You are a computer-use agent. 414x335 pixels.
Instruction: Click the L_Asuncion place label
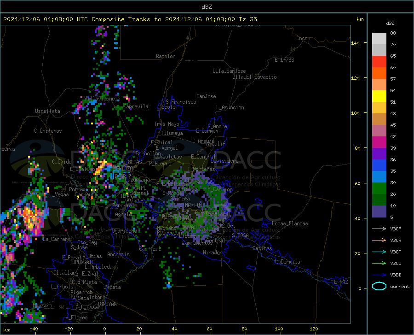pos(230,107)
